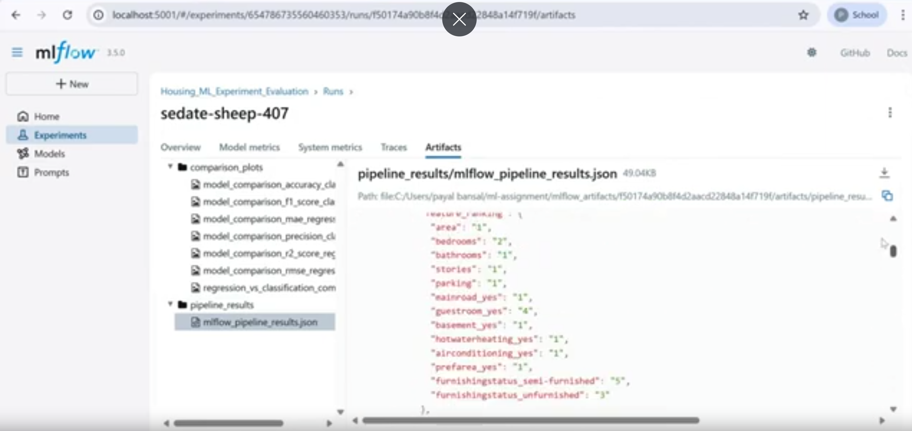The image size is (912, 431).
Task: Open the Prompts section
Action: [x=52, y=173]
